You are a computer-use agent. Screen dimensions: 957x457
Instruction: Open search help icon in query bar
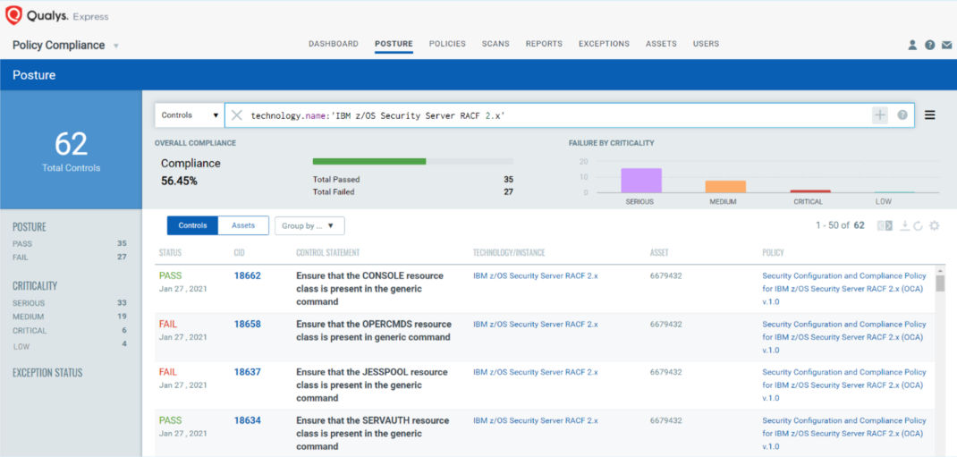[x=902, y=114]
